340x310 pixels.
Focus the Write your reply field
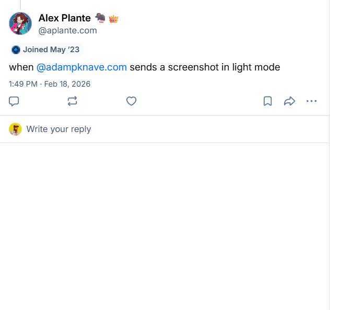click(58, 129)
